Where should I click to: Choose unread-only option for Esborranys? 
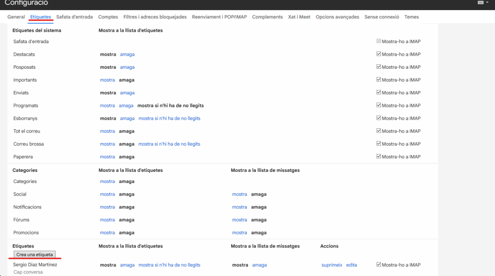(x=169, y=118)
